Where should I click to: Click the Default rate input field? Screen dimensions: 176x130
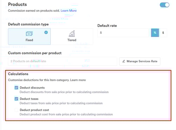[x=123, y=33]
